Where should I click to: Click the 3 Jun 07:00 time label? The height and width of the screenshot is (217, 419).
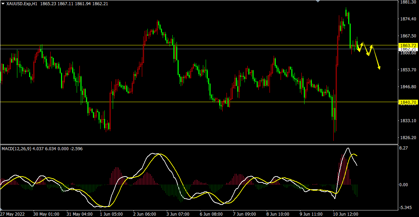click(x=178, y=214)
